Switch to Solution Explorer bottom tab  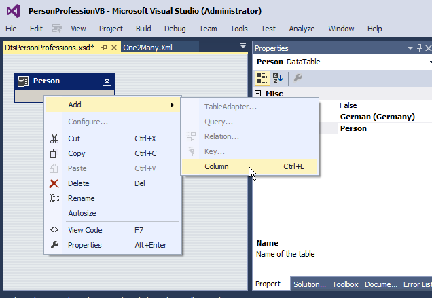[x=310, y=284]
